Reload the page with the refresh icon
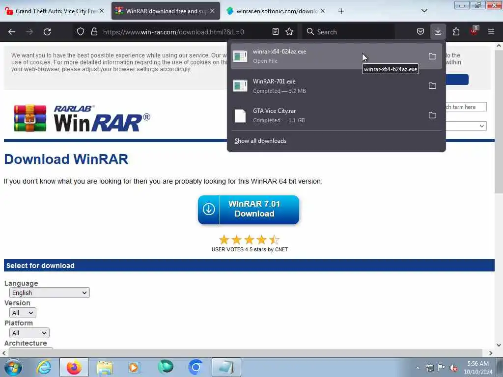The image size is (503, 377). (x=47, y=32)
